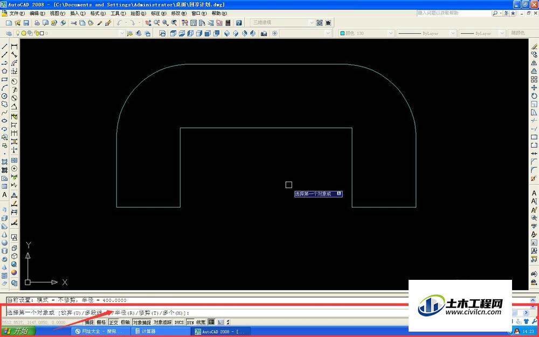Open the 编辑(E) menu
539x337 pixels.
37,13
